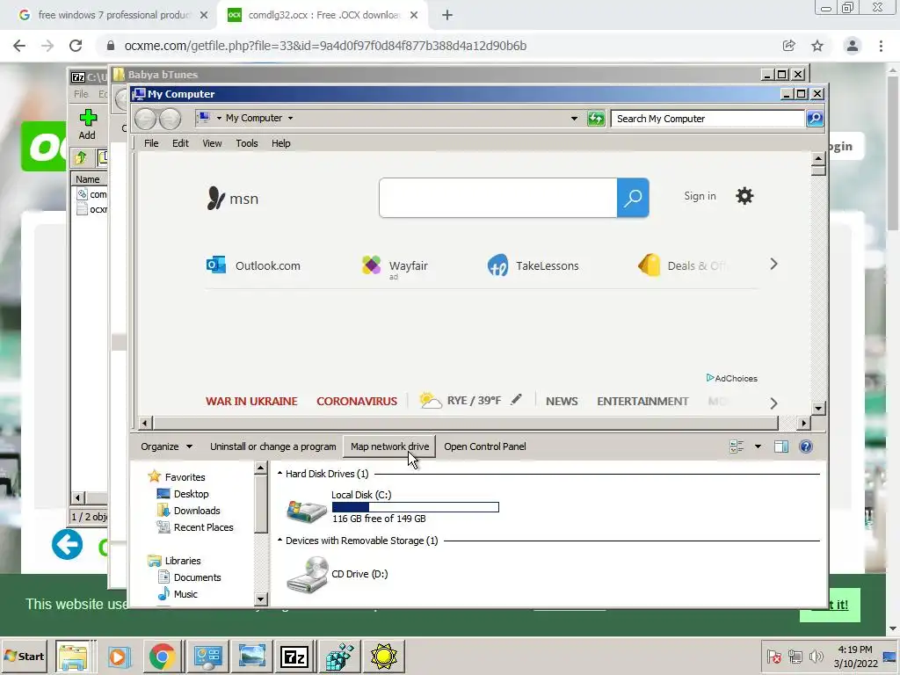
Task: Open WAR IN UKRAINE news link
Action: pos(251,401)
